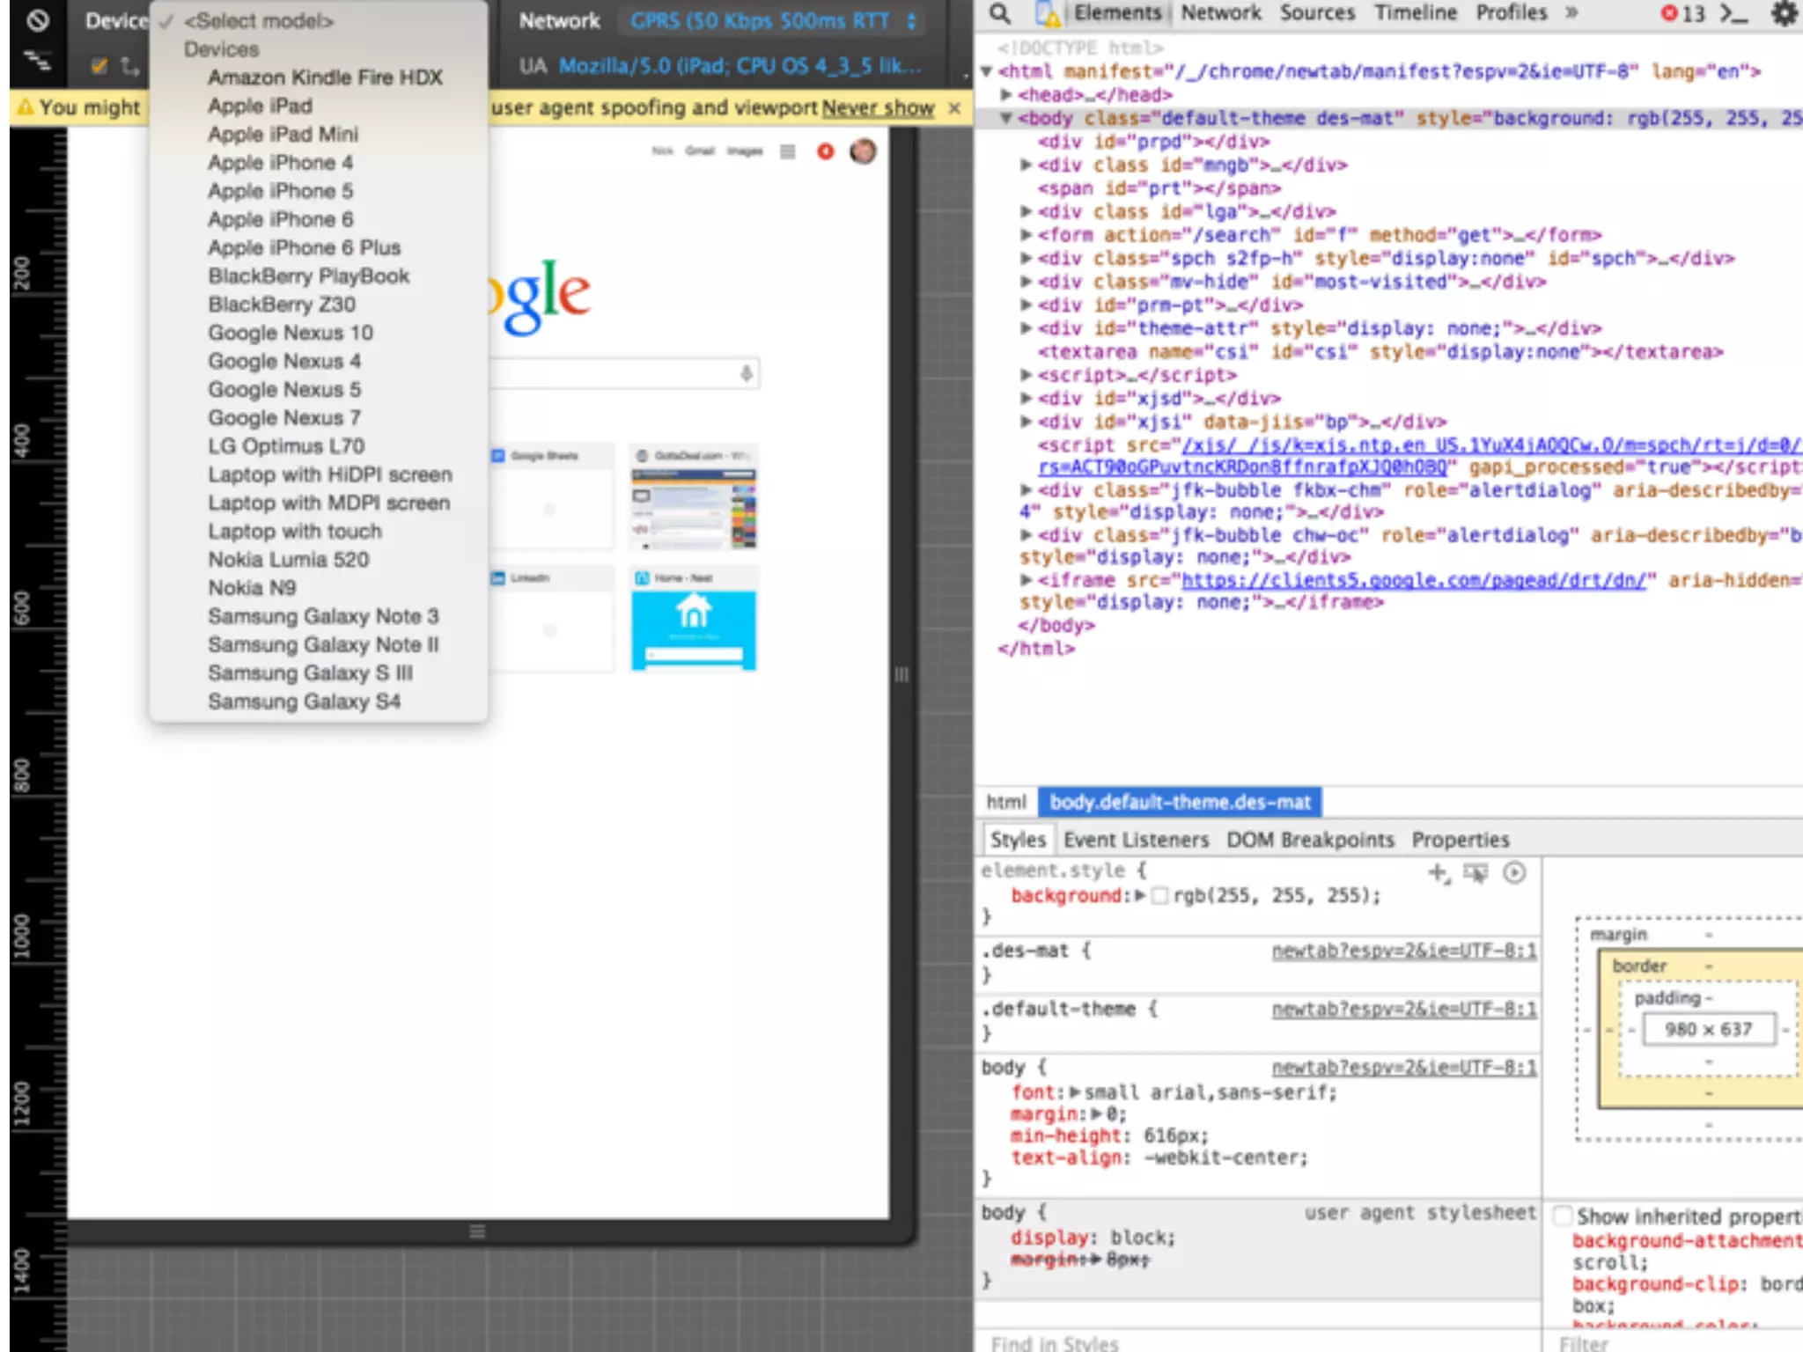Click the swap dimensions rotate icon
The width and height of the screenshot is (1803, 1352).
tap(130, 66)
